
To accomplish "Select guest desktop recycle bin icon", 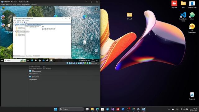I will coord(96,50).
